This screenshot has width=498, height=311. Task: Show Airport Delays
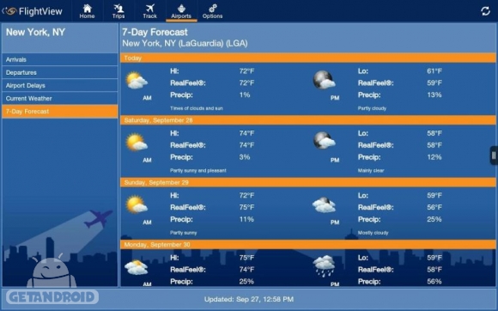(60, 85)
